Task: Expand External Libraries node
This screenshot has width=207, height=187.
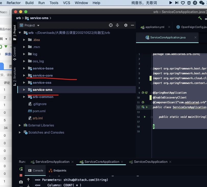Action: pyautogui.click(x=20, y=125)
